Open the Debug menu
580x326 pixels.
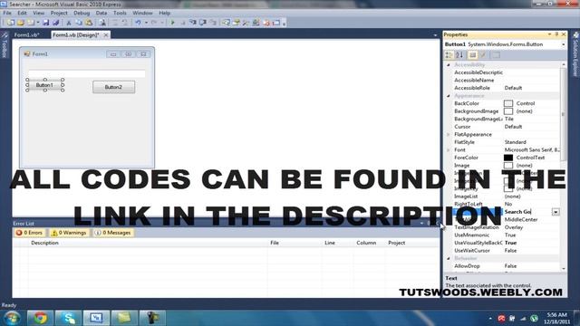point(82,13)
